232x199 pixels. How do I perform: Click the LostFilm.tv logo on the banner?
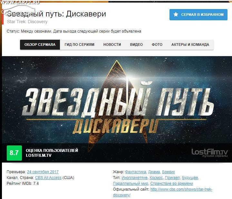[x=209, y=153]
